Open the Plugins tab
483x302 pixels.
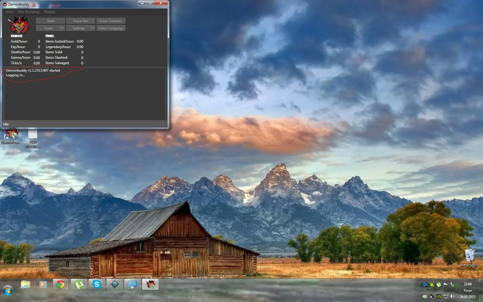[49, 12]
